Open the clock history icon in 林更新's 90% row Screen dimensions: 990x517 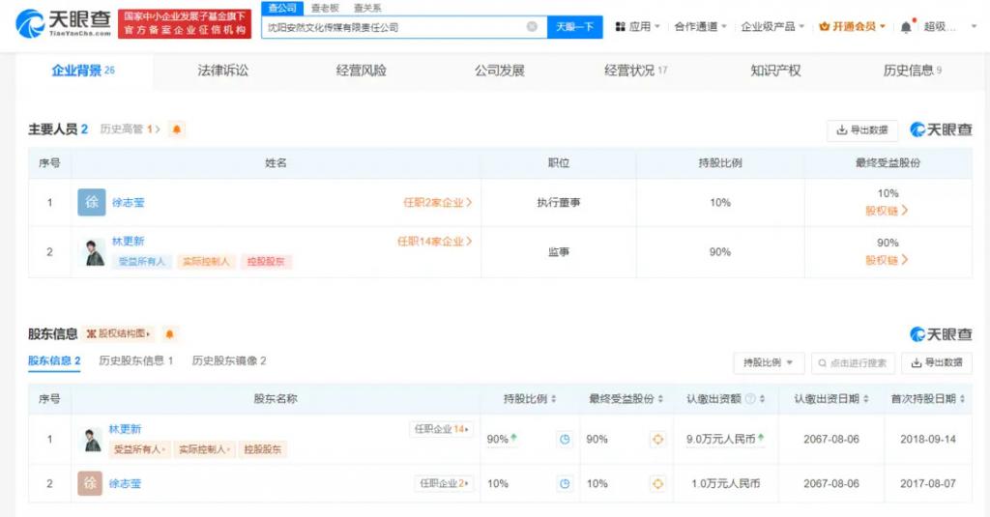[x=565, y=440]
